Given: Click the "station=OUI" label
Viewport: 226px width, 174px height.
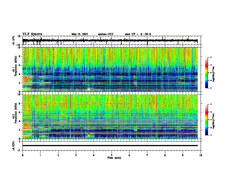Looking at the screenshot, I should [106, 34].
